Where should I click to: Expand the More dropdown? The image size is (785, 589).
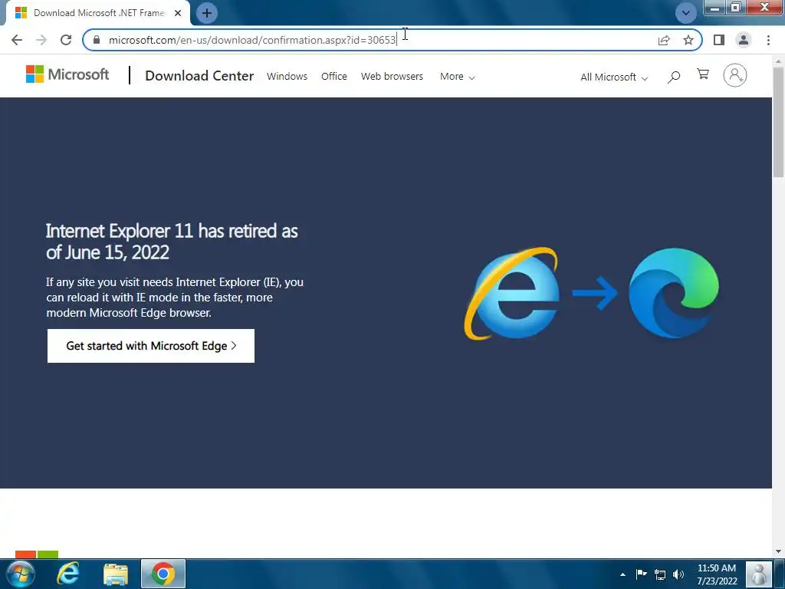[457, 77]
